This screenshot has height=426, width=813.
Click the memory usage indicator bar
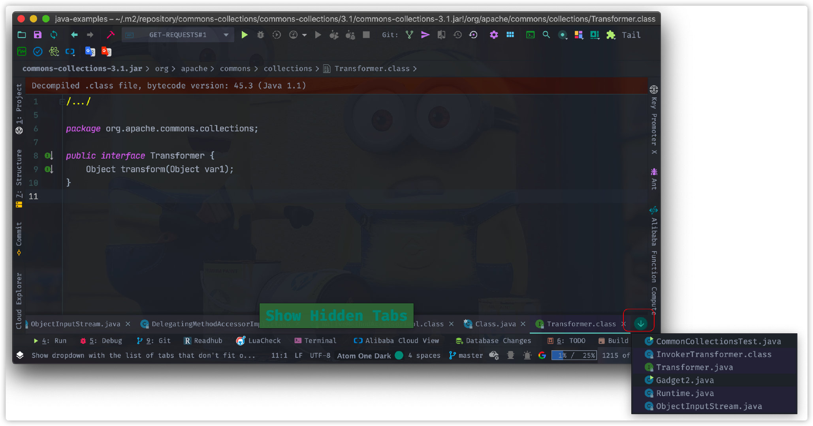click(574, 355)
